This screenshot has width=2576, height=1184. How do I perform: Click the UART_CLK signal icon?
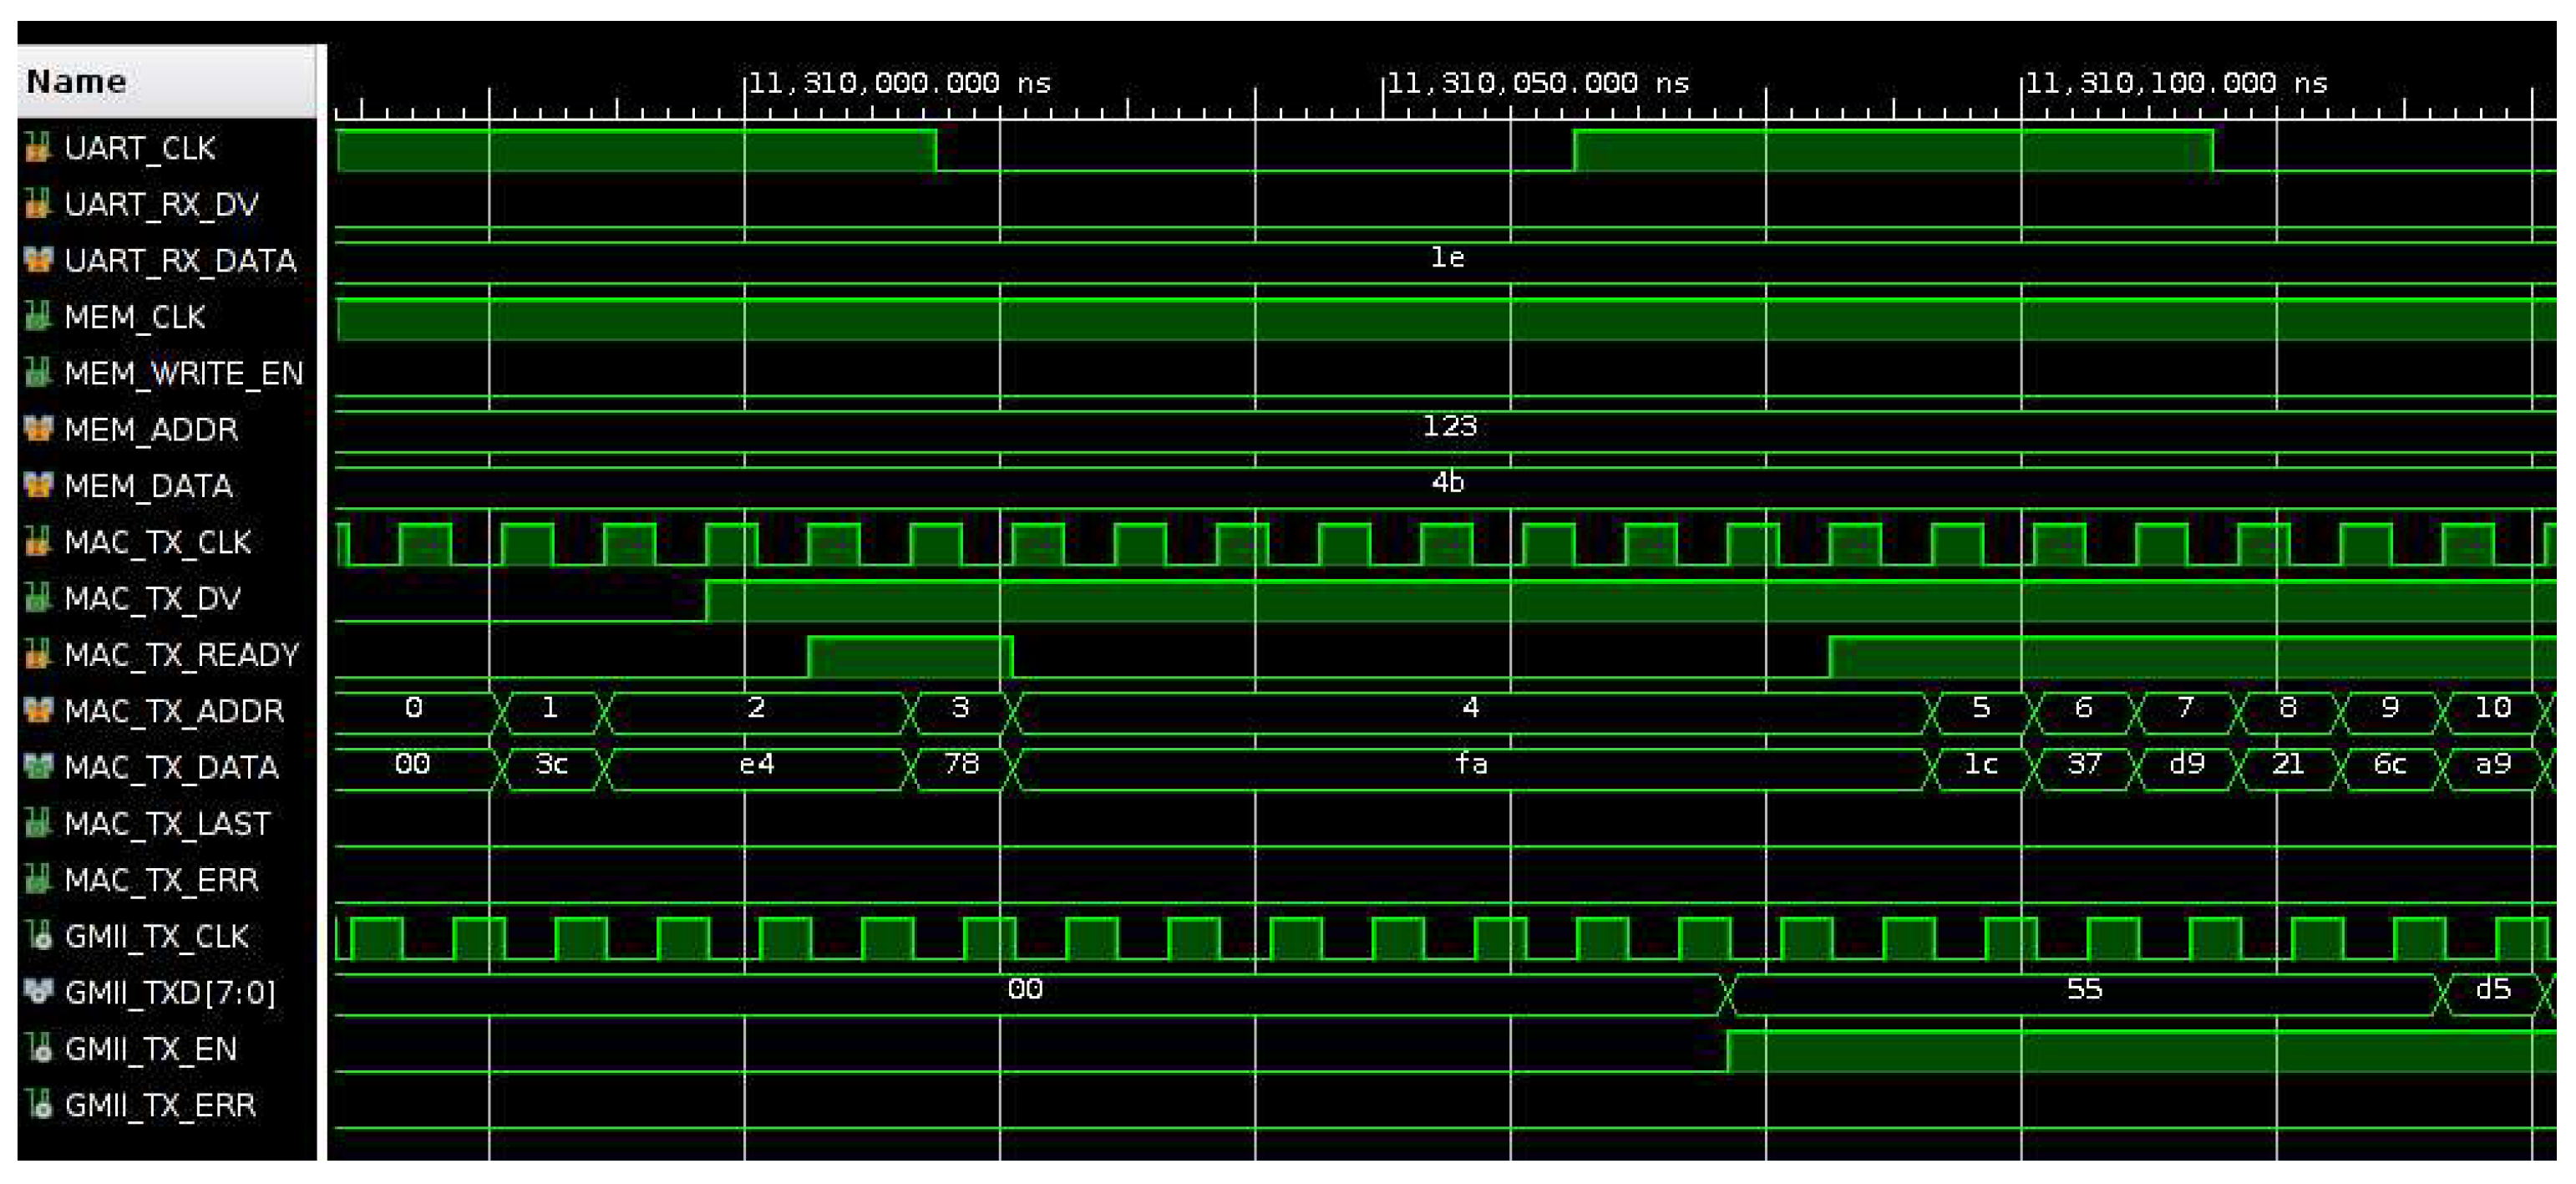coord(38,148)
